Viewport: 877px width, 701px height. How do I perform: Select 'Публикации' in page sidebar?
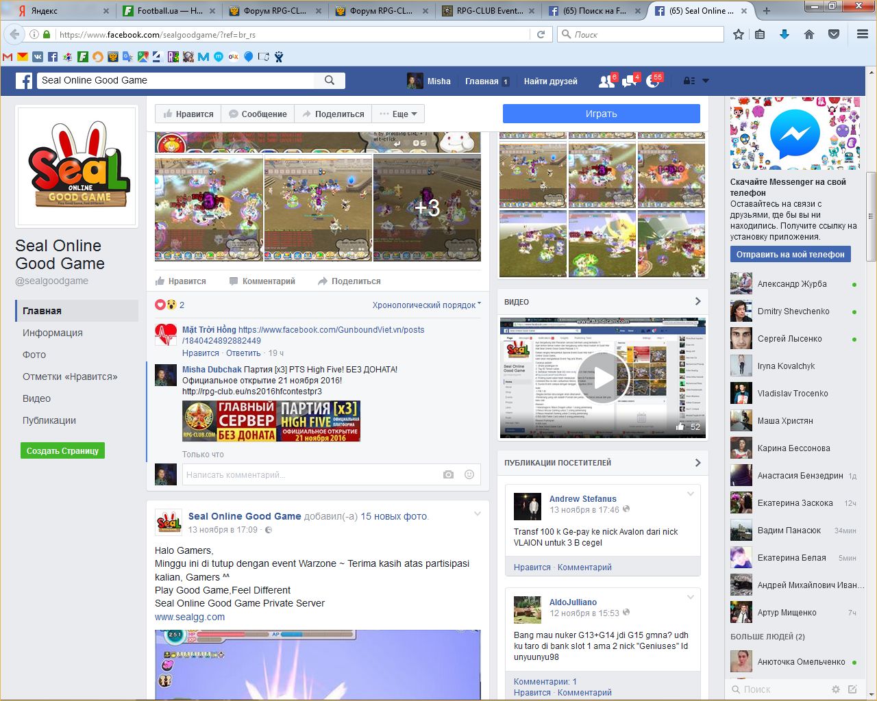click(49, 420)
